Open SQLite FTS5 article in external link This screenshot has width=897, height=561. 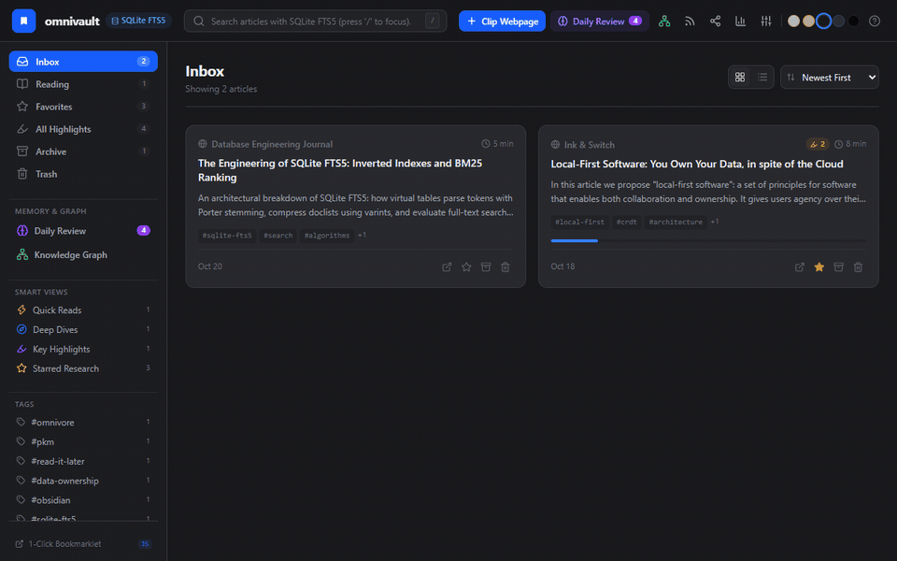[447, 266]
